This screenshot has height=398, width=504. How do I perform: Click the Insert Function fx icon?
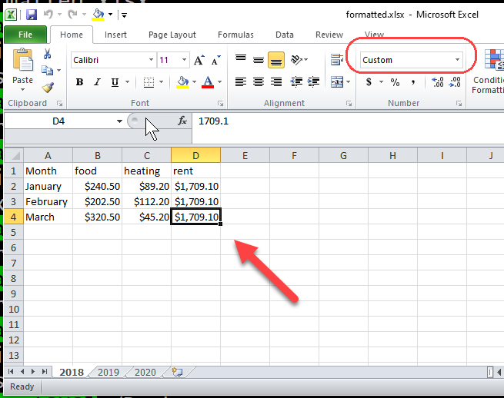click(182, 121)
